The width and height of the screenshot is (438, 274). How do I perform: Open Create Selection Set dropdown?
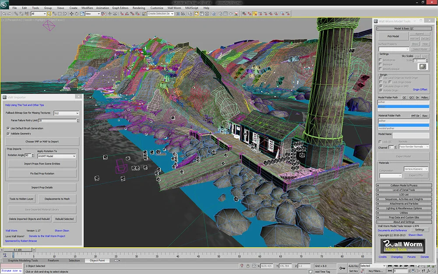161,14
